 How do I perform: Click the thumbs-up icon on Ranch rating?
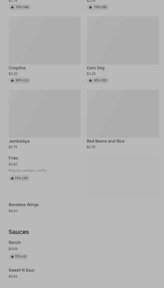(x=12, y=257)
